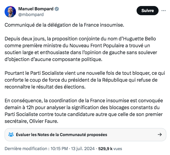Screen dimensions: 170x155
Task: Open the 10:15 PM timestamp link
Action: [x=59, y=149]
